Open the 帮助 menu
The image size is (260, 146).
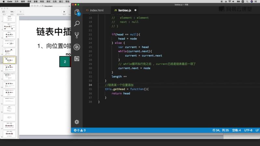click(67, 2)
